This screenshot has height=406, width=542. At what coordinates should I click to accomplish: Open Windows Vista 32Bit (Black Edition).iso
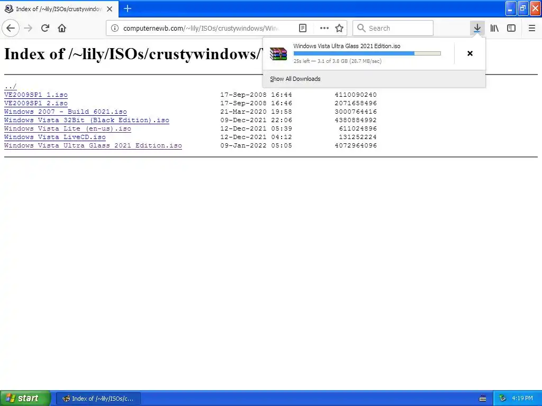[87, 120]
